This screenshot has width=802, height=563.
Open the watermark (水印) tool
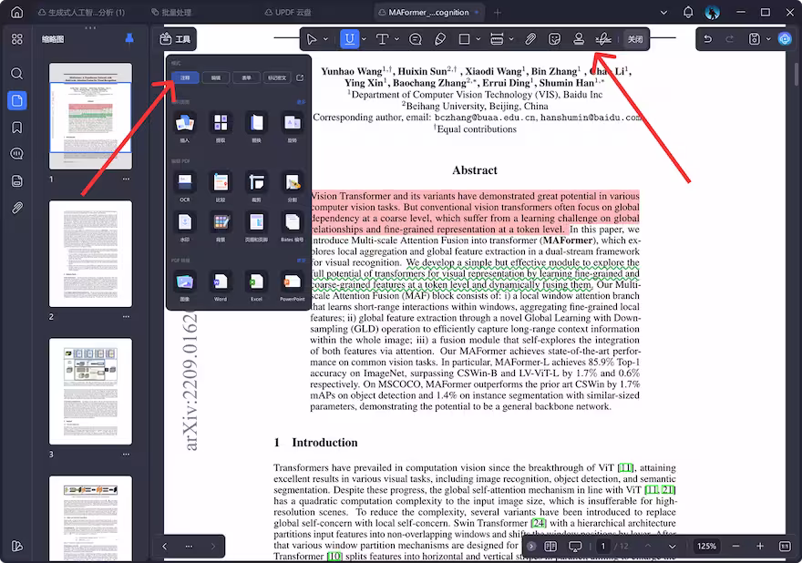pyautogui.click(x=183, y=220)
